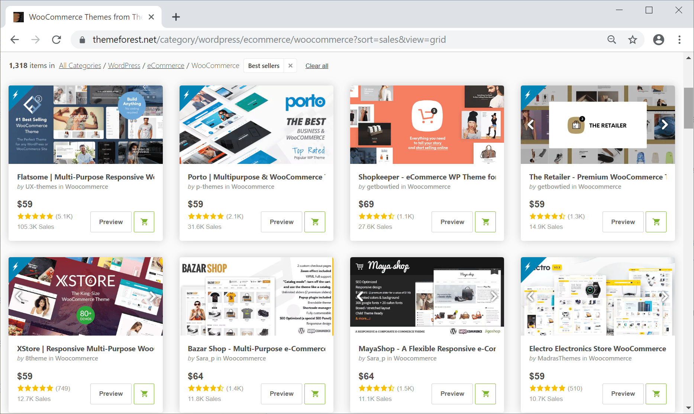Add Flatsome theme to cart

tap(144, 221)
